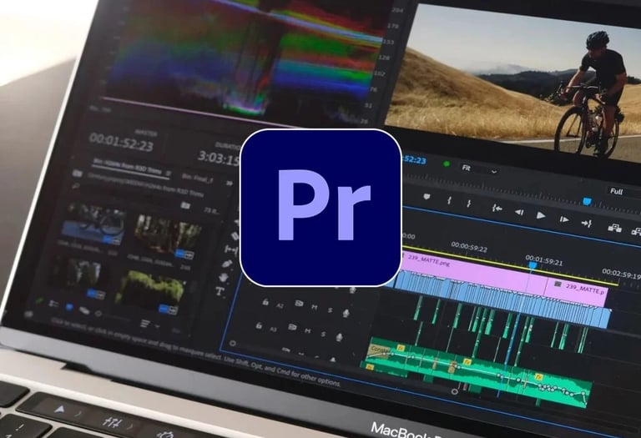641x438 pixels.
Task: Select the Slip tool
Action: (x=230, y=249)
